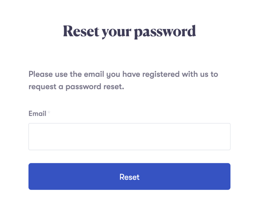The image size is (267, 214).
Task: Select the Email label above the input
Action: click(37, 114)
